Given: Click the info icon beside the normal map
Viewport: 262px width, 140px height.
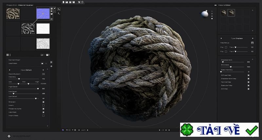Looking at the screenshot, I should coord(52,19).
